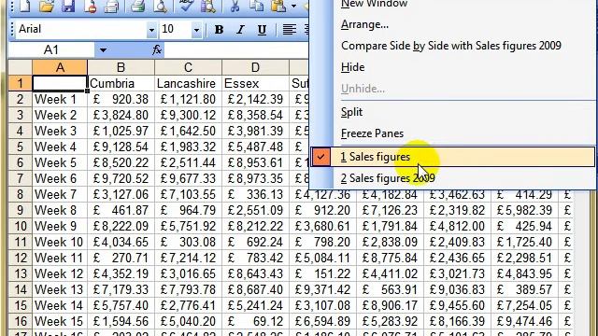This screenshot has height=336, width=598.
Task: Select cell containing £4,843.95
Action: pos(523,273)
